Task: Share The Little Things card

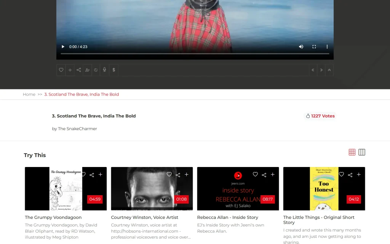Action: click(350, 175)
